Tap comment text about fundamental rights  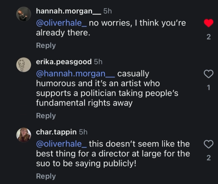[107, 88]
